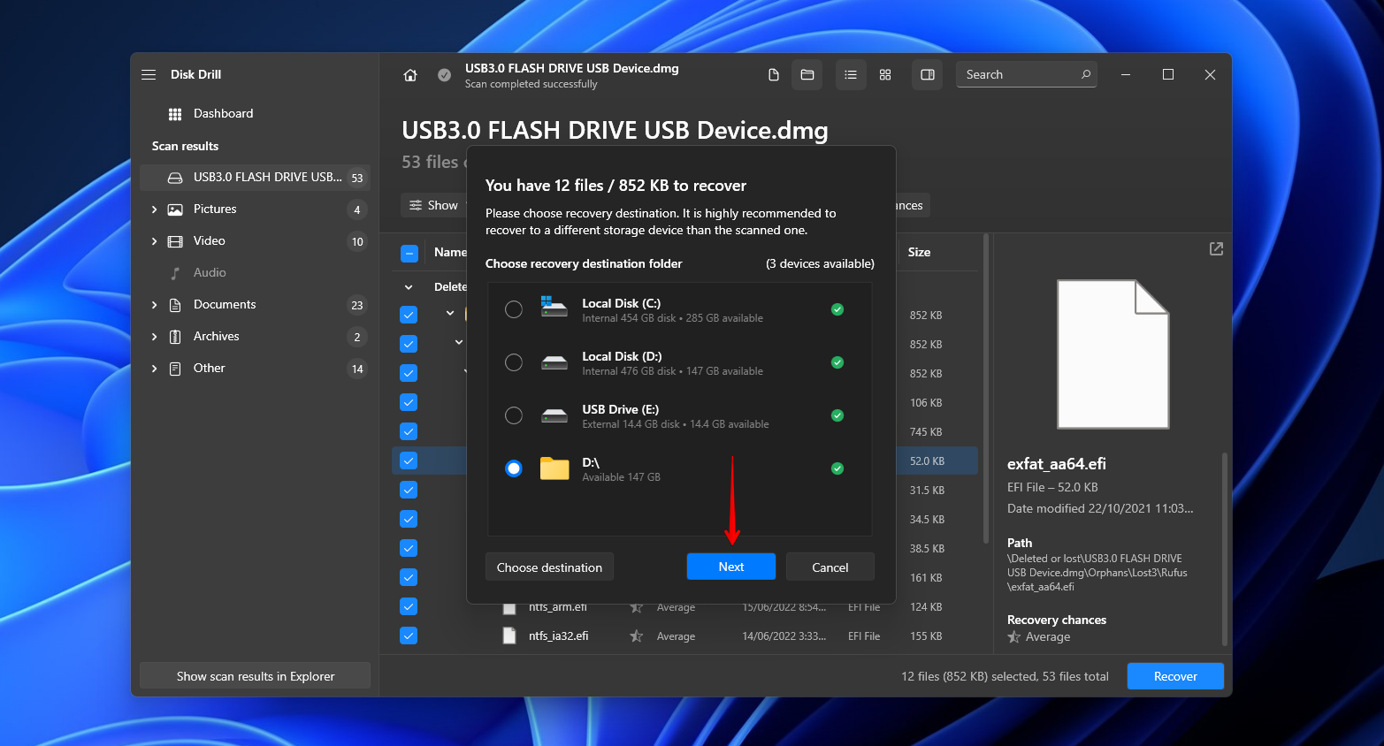Click the Next button
The width and height of the screenshot is (1384, 746).
pos(731,567)
